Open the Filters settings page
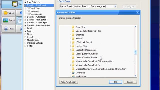This screenshot has width=160, height=90. tap(29, 34)
